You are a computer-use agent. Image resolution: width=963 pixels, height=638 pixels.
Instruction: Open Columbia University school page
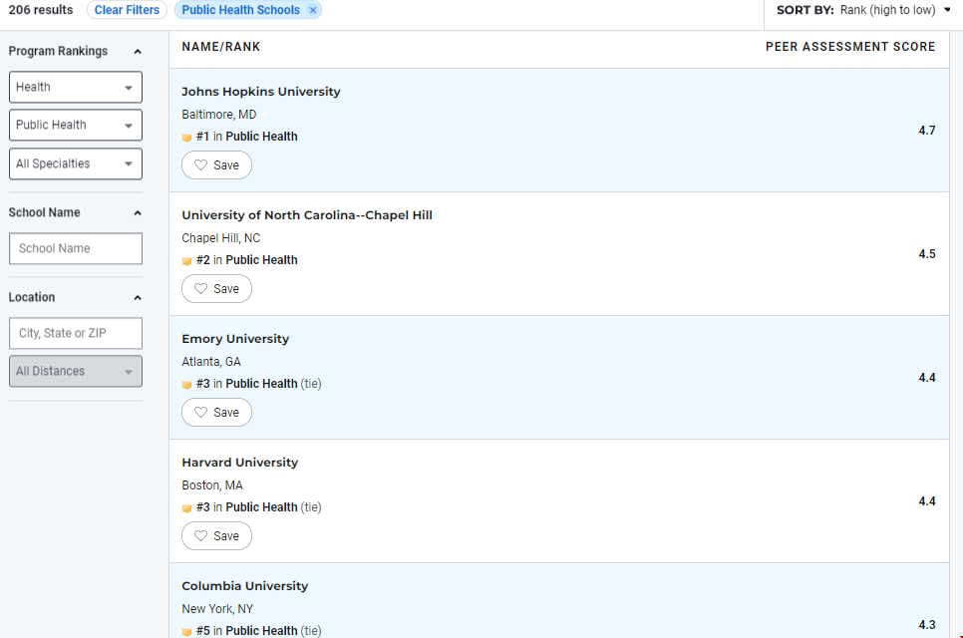pos(244,586)
